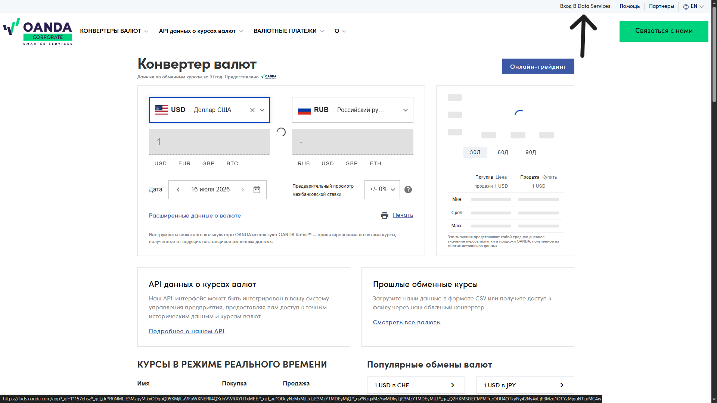This screenshot has height=403, width=717.
Task: Expand the КОНВЕРТЕРЫ ВАЛЮТ menu
Action: pos(114,31)
